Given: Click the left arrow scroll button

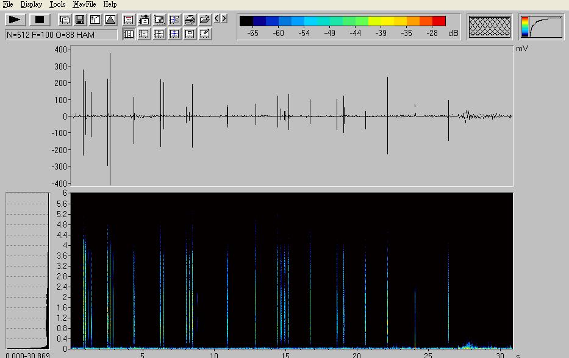Looking at the screenshot, I should click(x=217, y=20).
